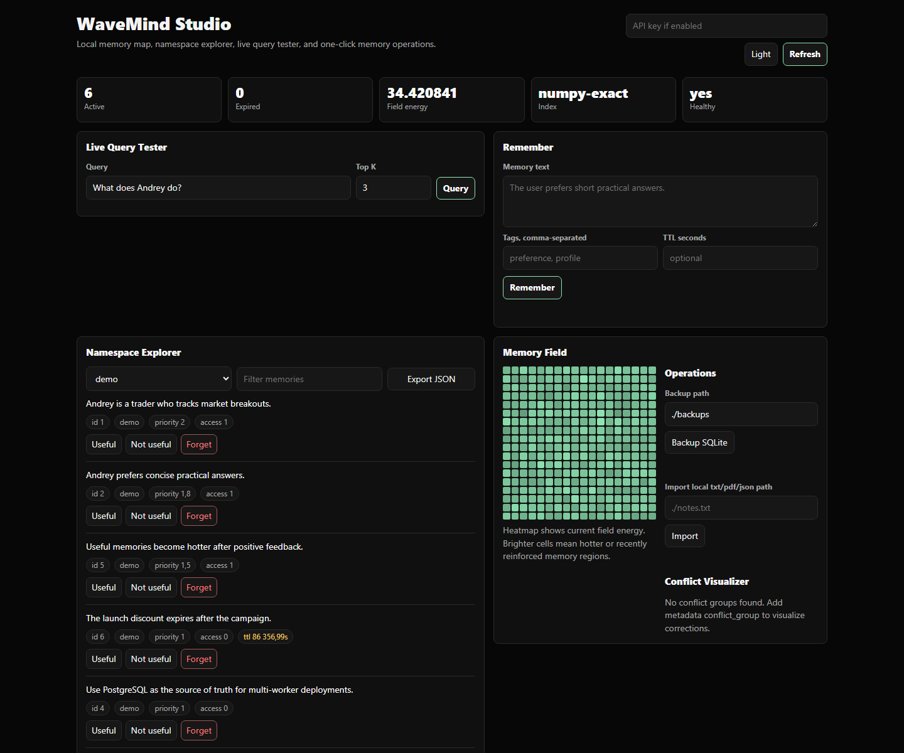This screenshot has width=904, height=753.
Task: Submit the Remember button
Action: (532, 287)
